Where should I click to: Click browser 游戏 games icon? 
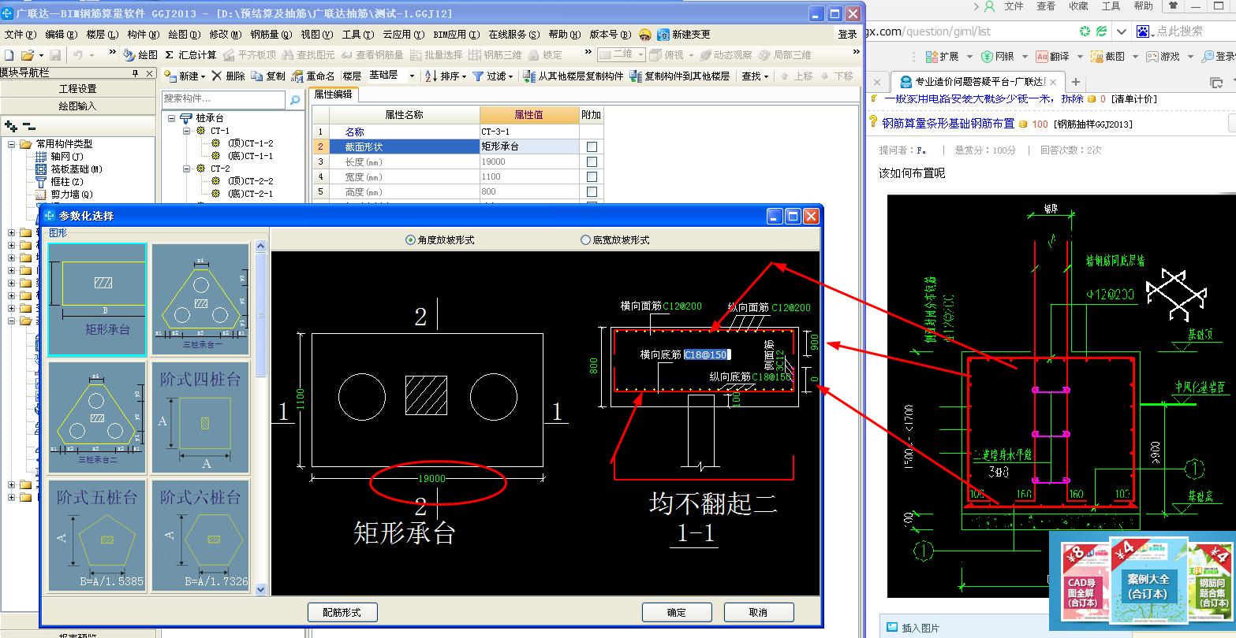coord(1152,57)
